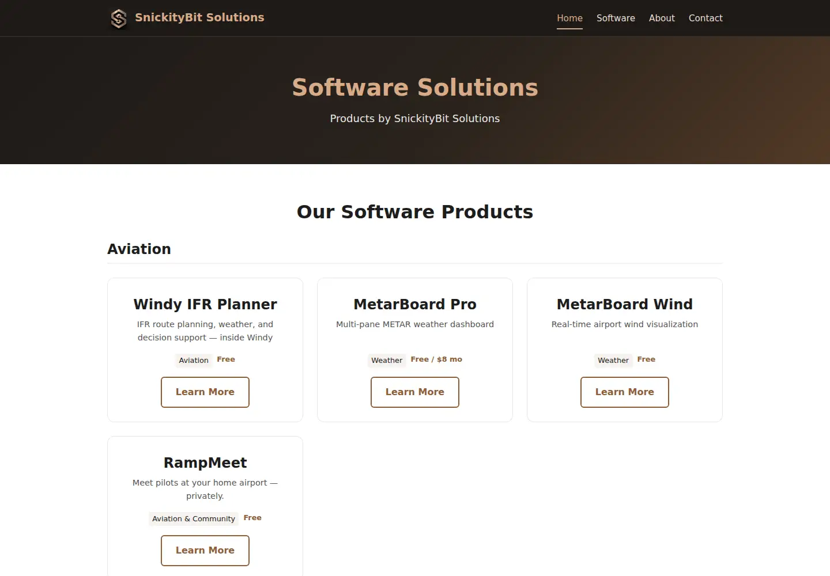
Task: Click the Aviation tag on Windy IFR Planner
Action: click(x=194, y=361)
